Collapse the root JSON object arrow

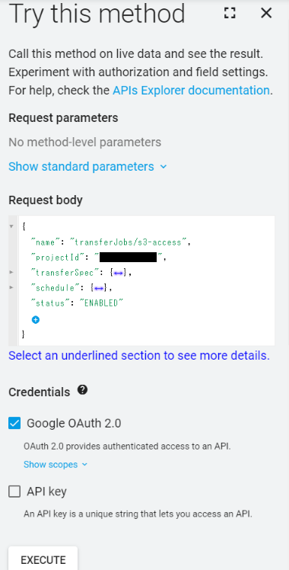coord(11,226)
